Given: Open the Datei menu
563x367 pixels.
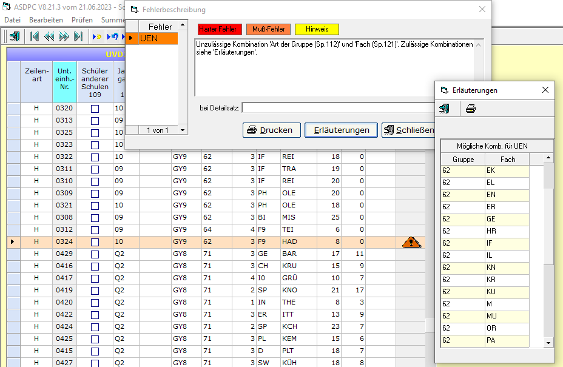Looking at the screenshot, I should pos(12,20).
